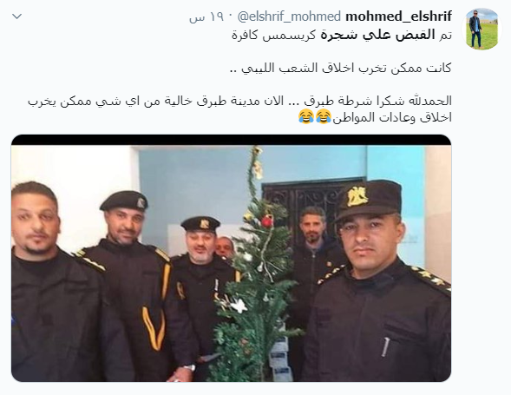Visit the @elshrif_mohmed handle link
Image resolution: width=511 pixels, height=395 pixels.
click(x=290, y=16)
